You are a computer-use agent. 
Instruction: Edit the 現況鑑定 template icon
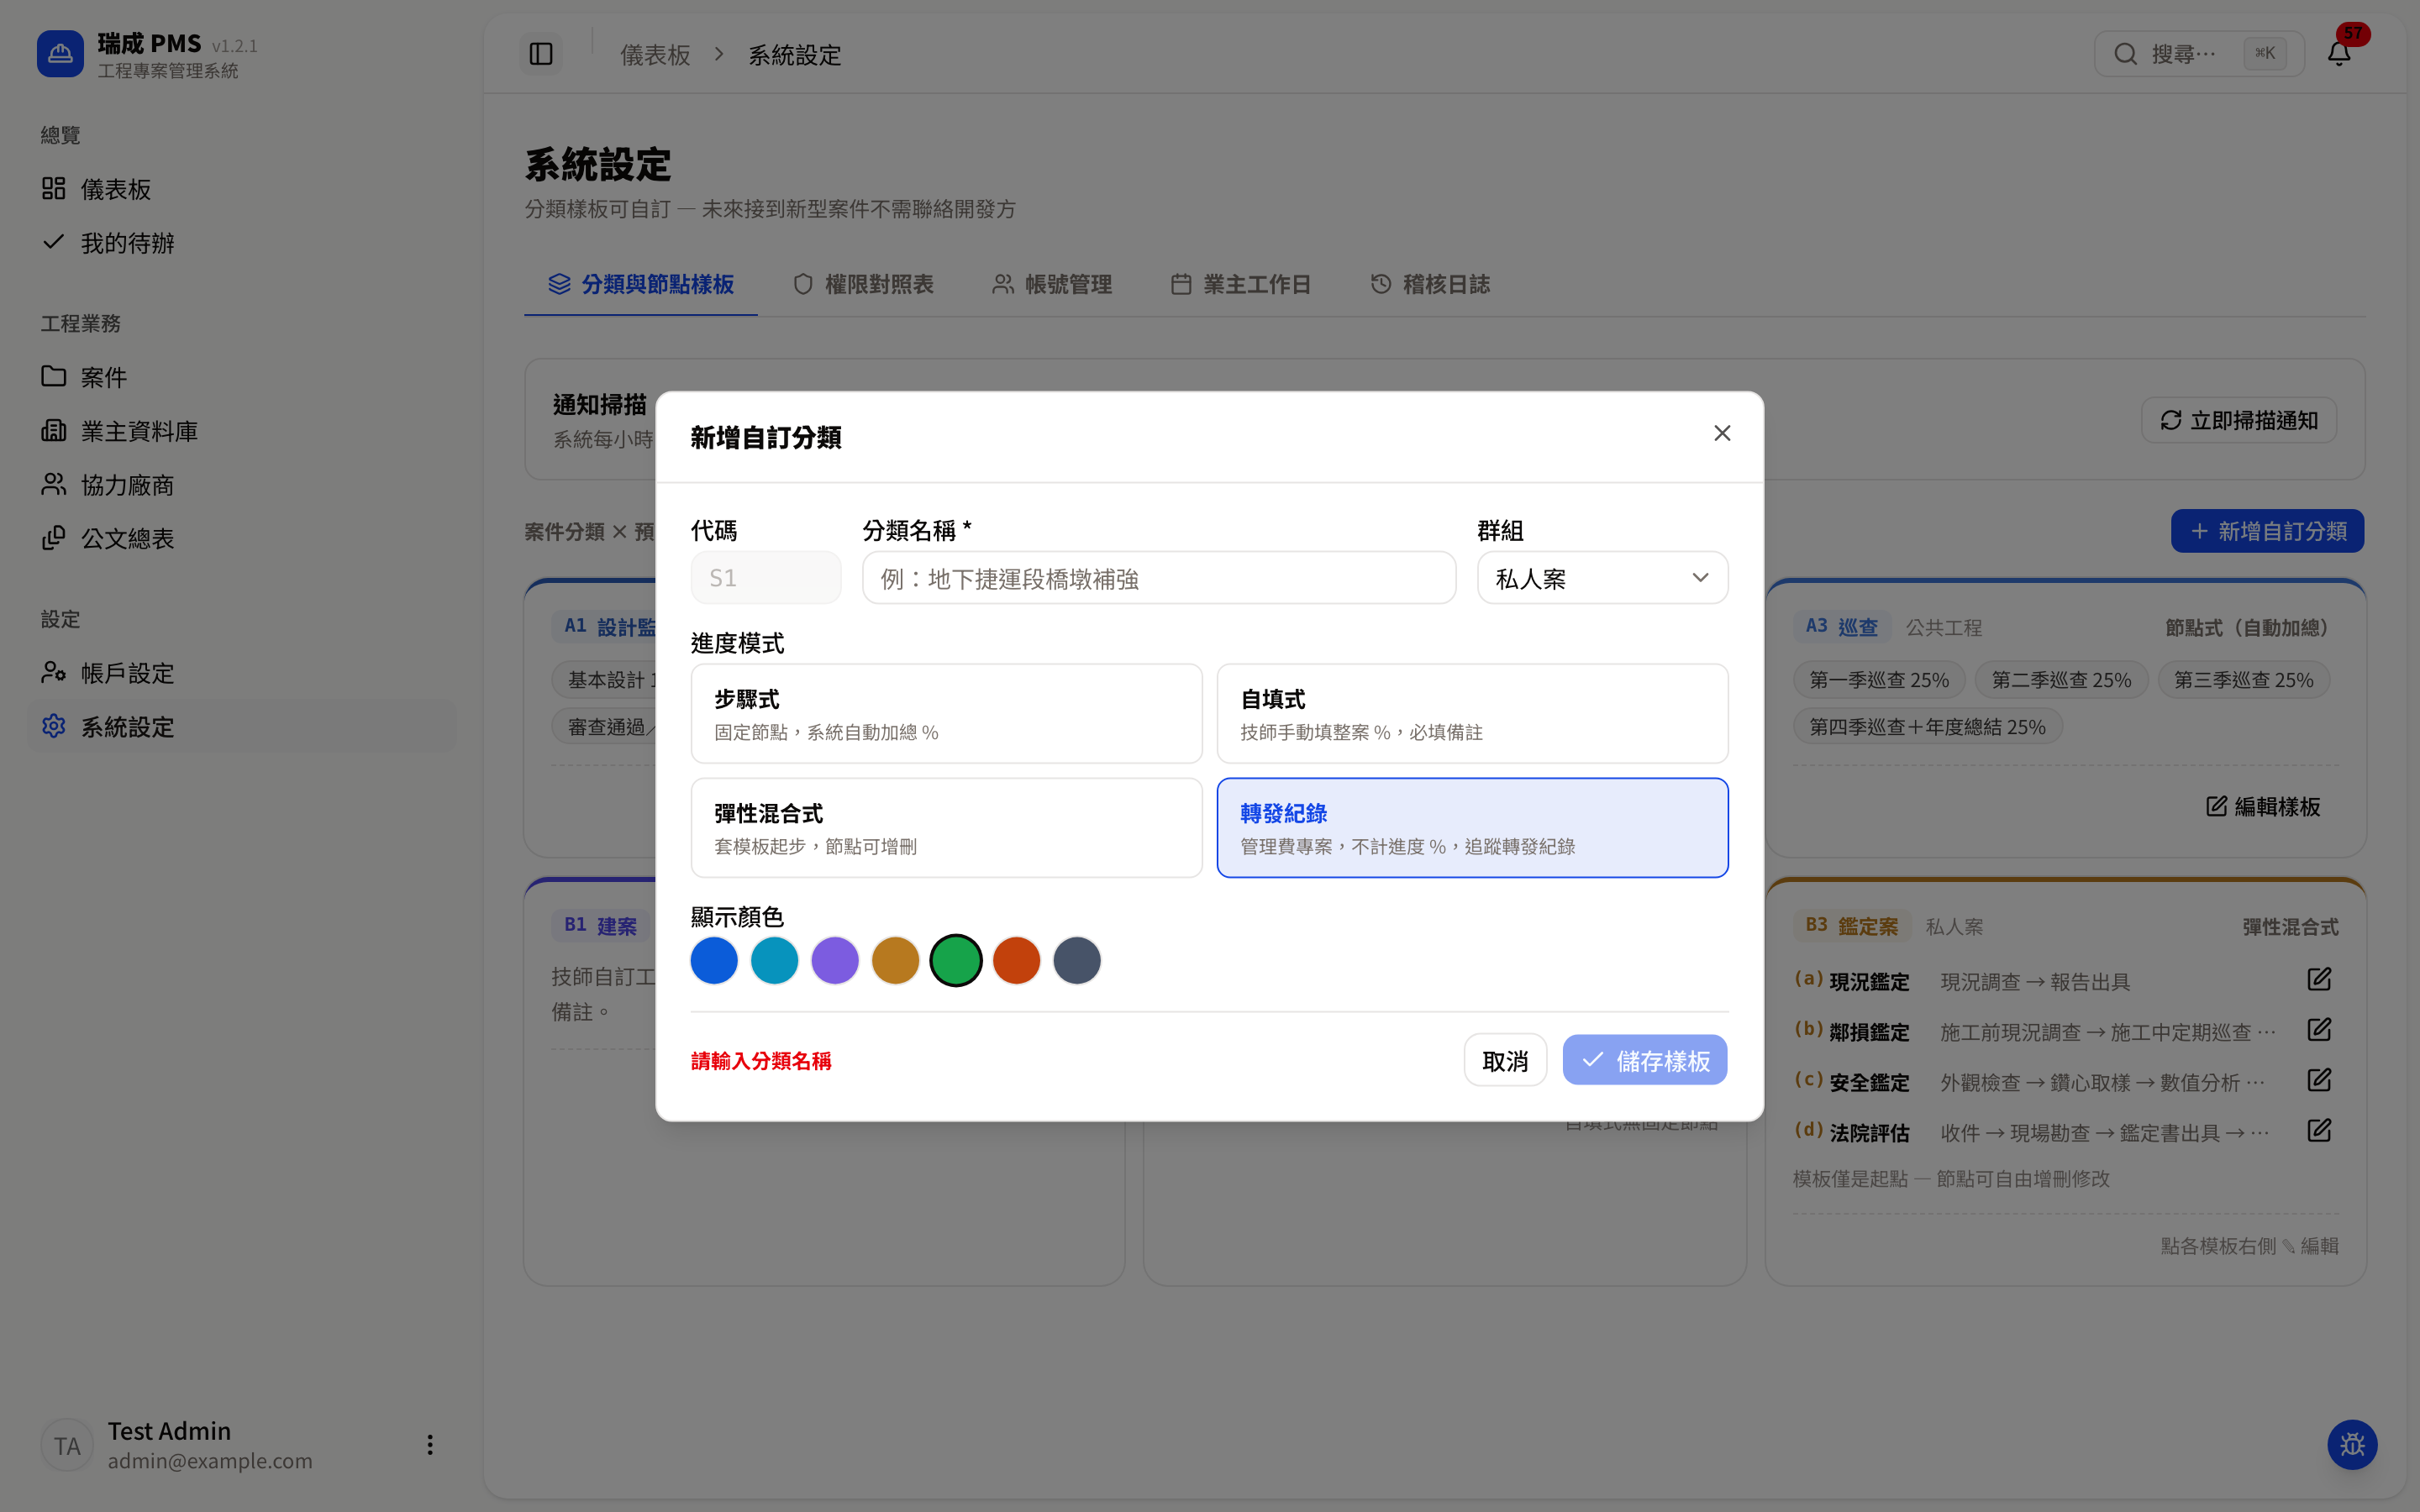tap(2319, 980)
